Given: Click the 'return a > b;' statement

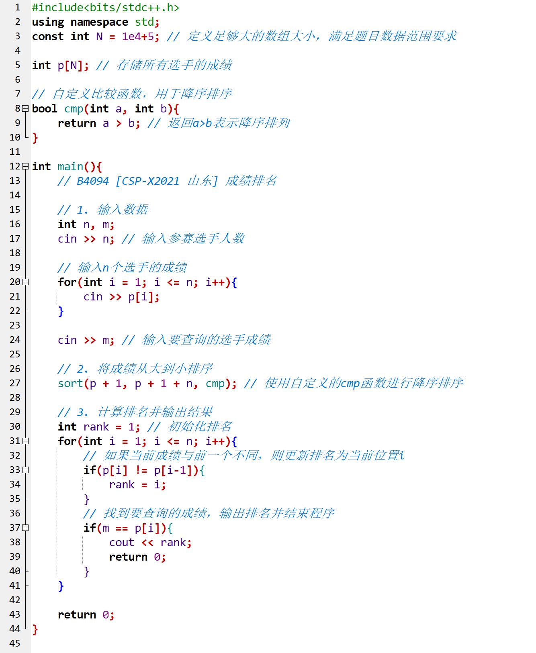Looking at the screenshot, I should click(x=99, y=123).
